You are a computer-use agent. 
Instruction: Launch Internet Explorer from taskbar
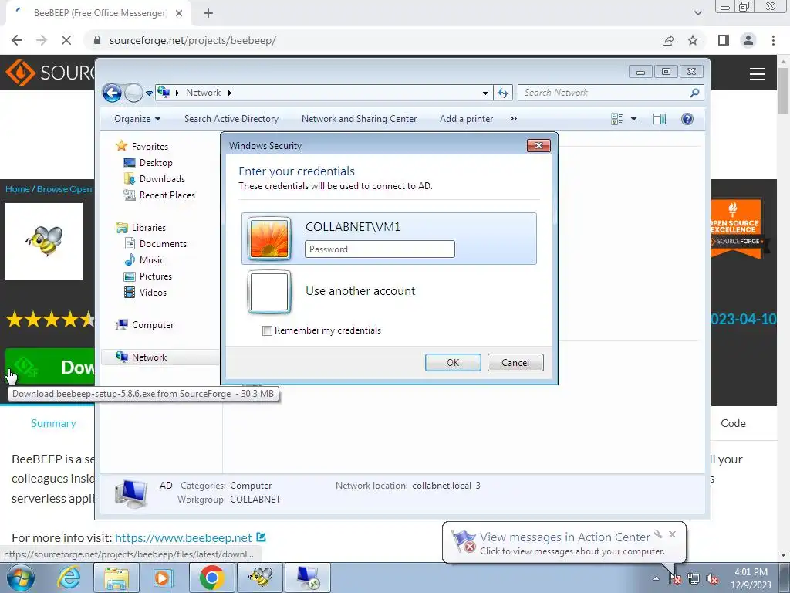tap(69, 578)
